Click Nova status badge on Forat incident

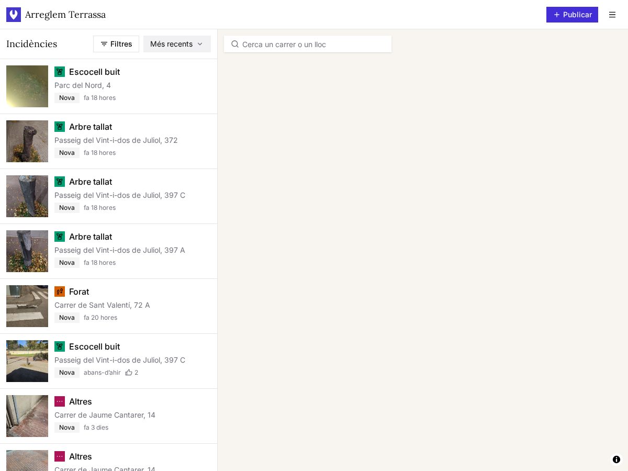[x=67, y=318]
